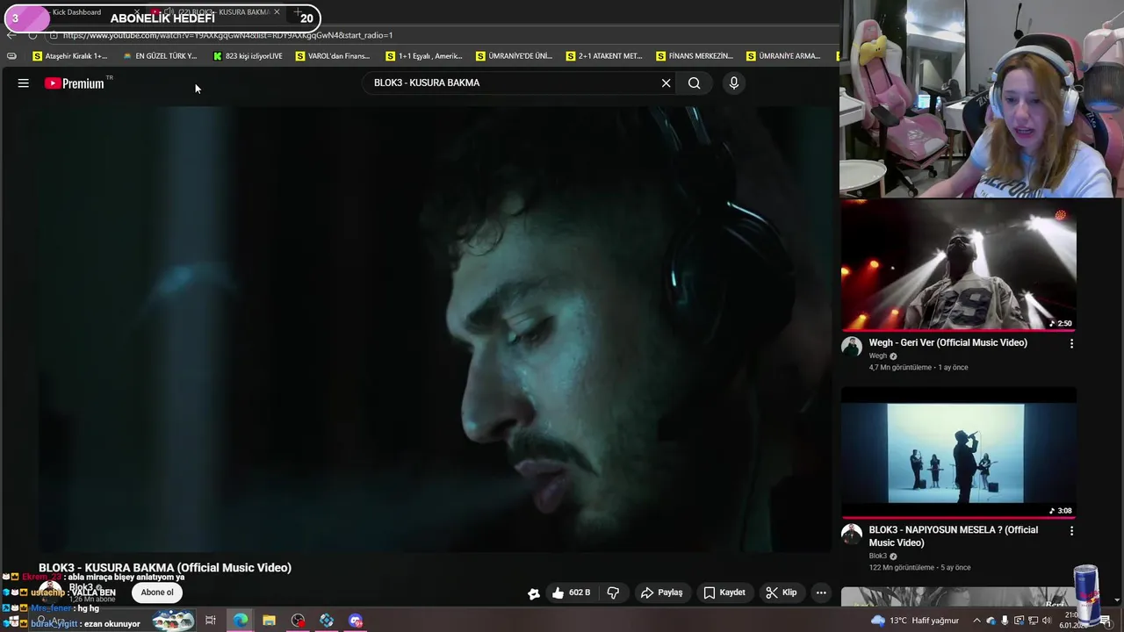
Task: Open the ÜMRANİYE ARMA... bookmark
Action: pos(784,56)
